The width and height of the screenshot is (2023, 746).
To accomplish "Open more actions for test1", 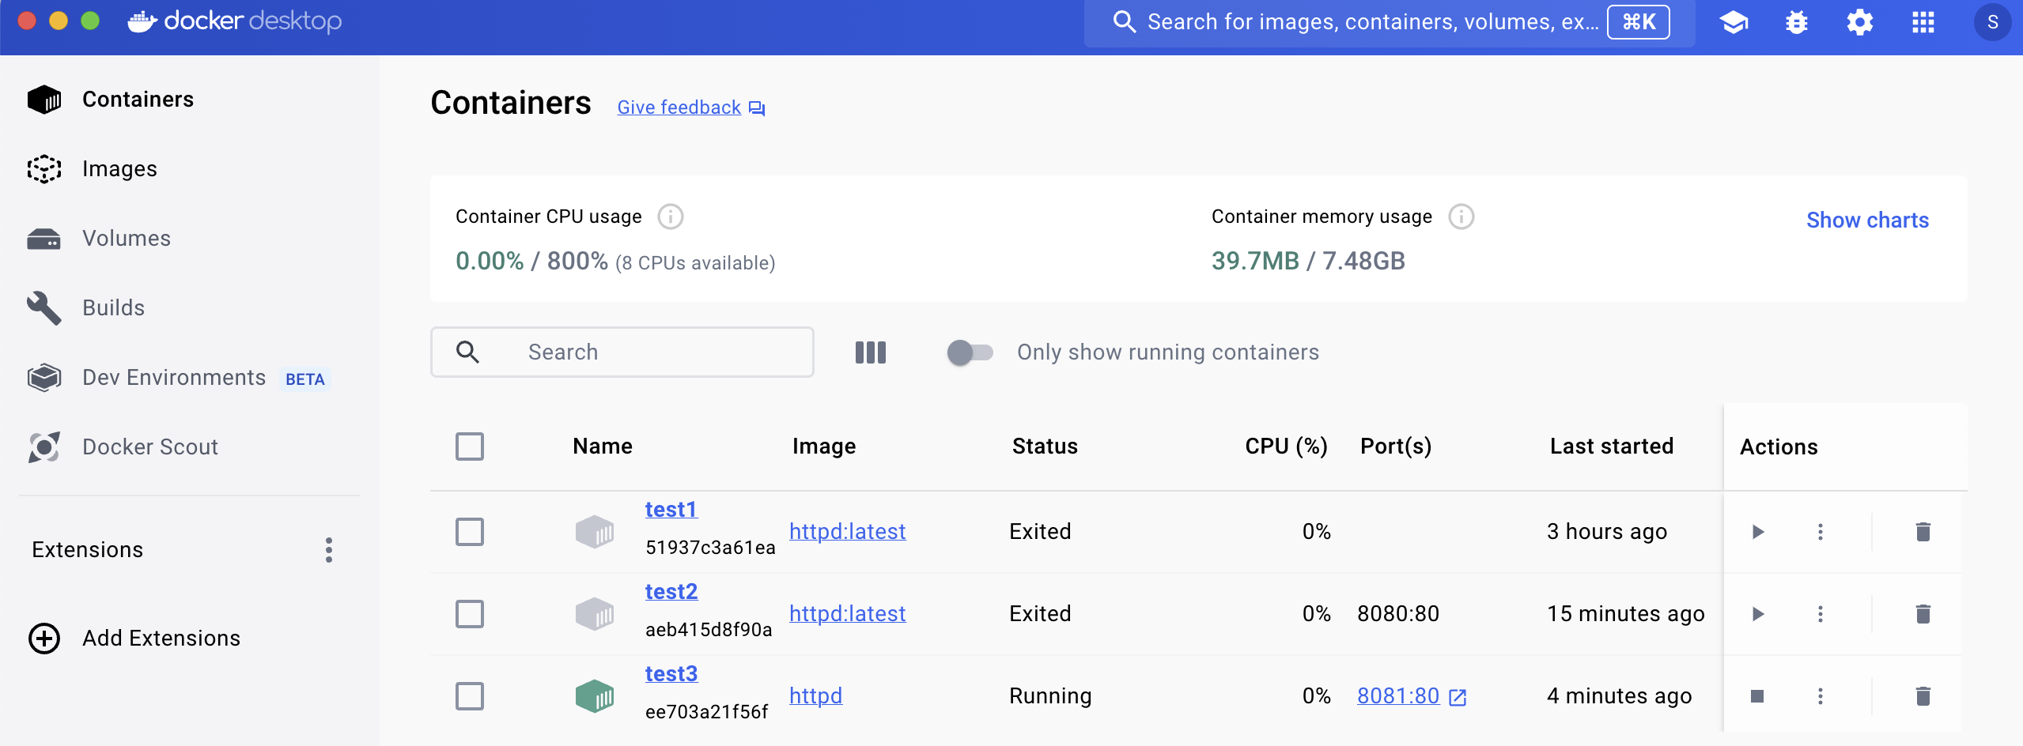I will [1821, 532].
